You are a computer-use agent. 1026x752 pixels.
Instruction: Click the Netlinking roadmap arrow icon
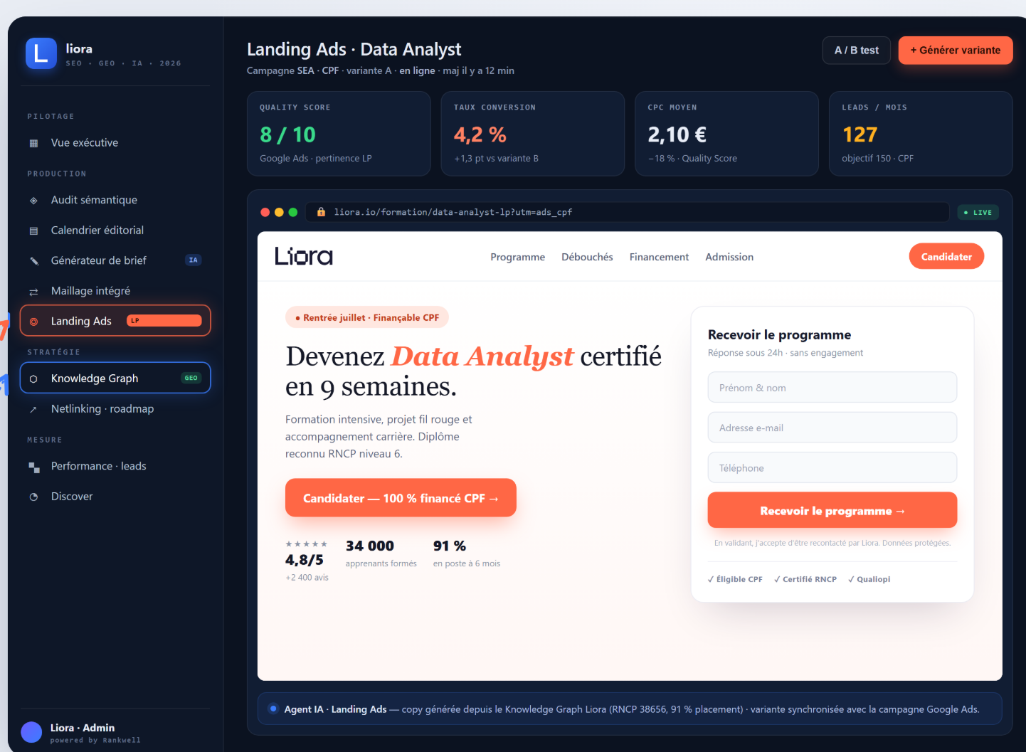pyautogui.click(x=33, y=409)
